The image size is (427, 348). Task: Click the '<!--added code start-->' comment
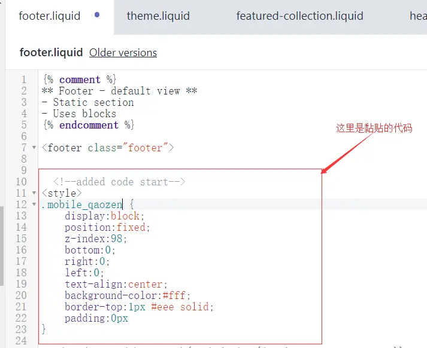(119, 182)
